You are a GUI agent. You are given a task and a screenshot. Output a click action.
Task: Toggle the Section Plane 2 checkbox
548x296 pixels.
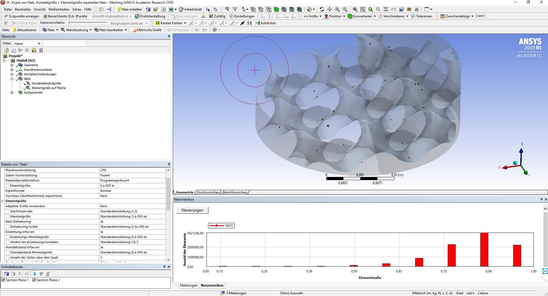34,280
